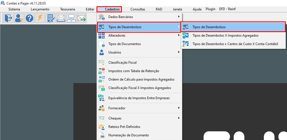Click the envelope inbox toolbar icon
Viewport: 287px width, 140px height.
pyautogui.click(x=61, y=18)
